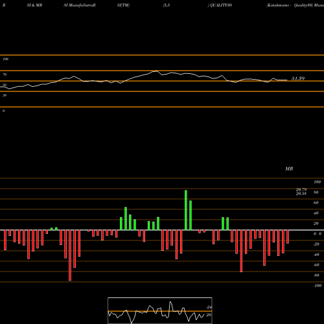324x324 pixels.
Task: Click the 'SI MunafaSutraR' header text
Action: point(80,5)
